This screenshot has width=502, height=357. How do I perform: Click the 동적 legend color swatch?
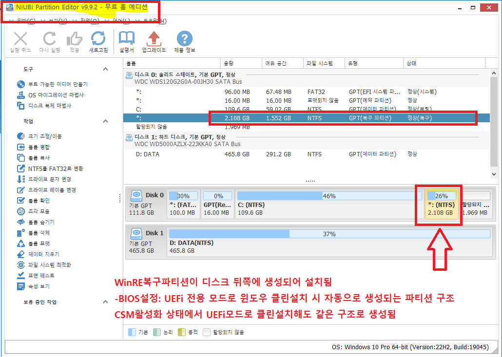coord(181,332)
